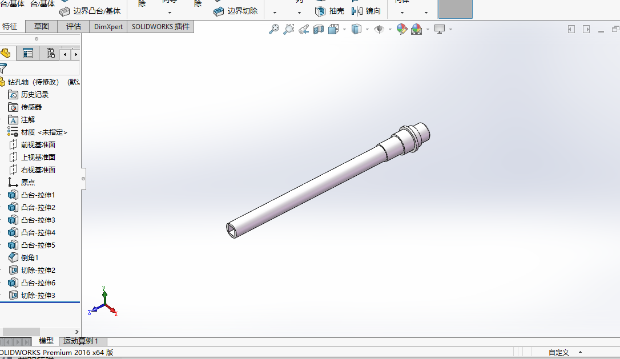Image resolution: width=620 pixels, height=359 pixels.
Task: Switch to the 草图 (Sketch) tab
Action: 42,26
